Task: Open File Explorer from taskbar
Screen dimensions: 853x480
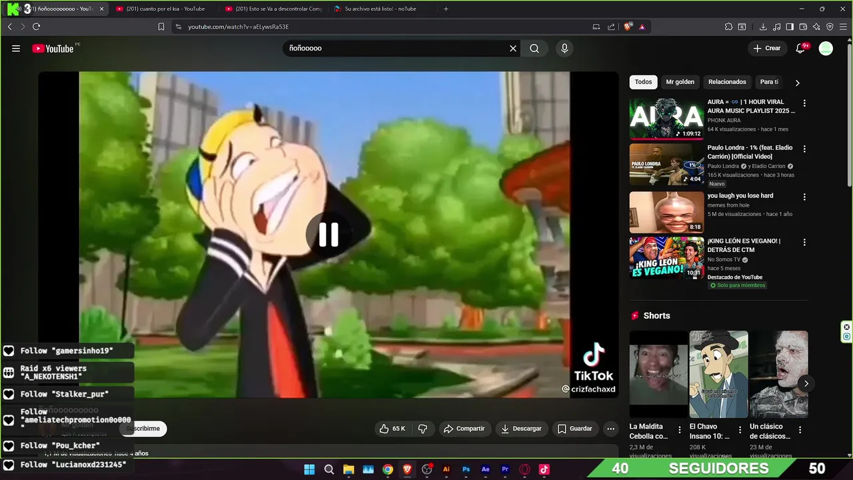Action: 349,469
